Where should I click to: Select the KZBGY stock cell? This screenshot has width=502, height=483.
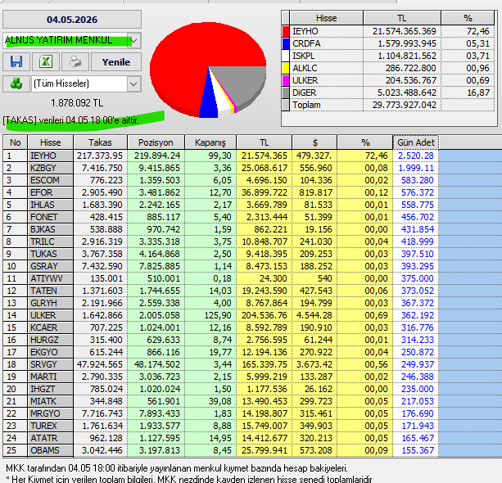[50, 168]
